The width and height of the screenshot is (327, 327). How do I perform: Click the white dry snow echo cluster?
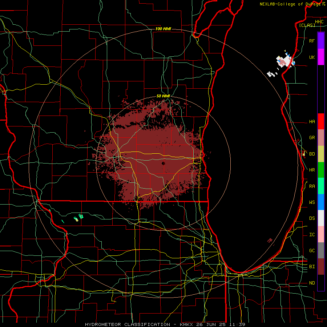click(285, 61)
